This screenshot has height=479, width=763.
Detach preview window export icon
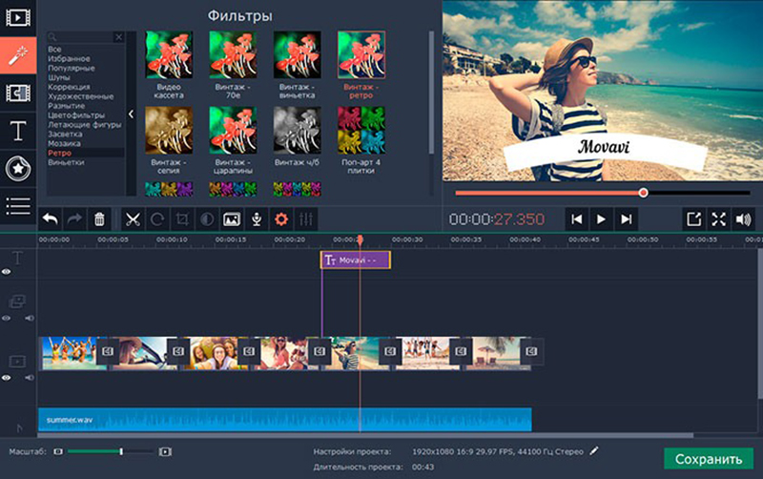694,219
